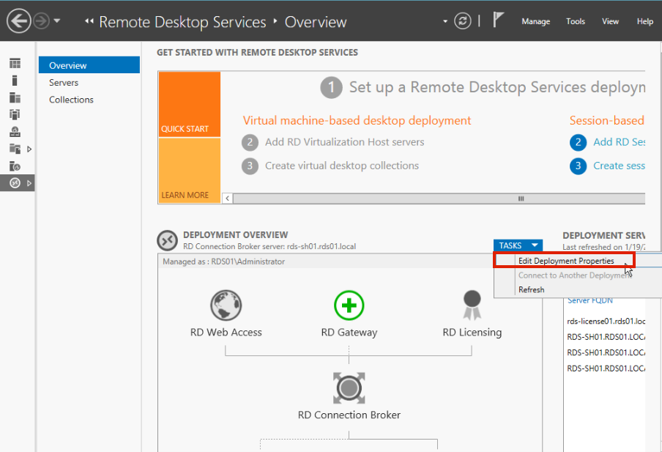This screenshot has height=452, width=662.
Task: Click the RD Connection Broker icon
Action: click(x=349, y=387)
